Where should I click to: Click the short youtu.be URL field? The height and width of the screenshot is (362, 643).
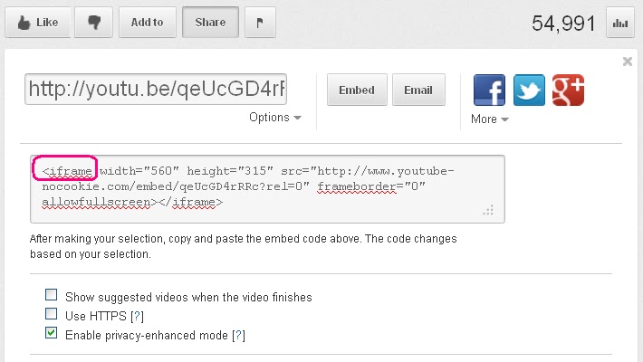pyautogui.click(x=157, y=90)
